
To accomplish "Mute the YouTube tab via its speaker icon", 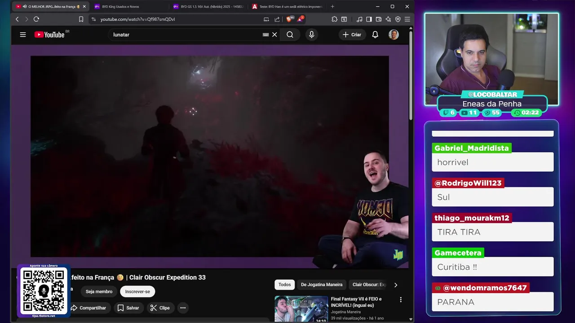I will click(24, 7).
